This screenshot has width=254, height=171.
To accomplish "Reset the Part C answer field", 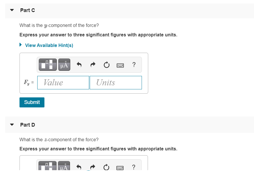I will tap(106, 65).
